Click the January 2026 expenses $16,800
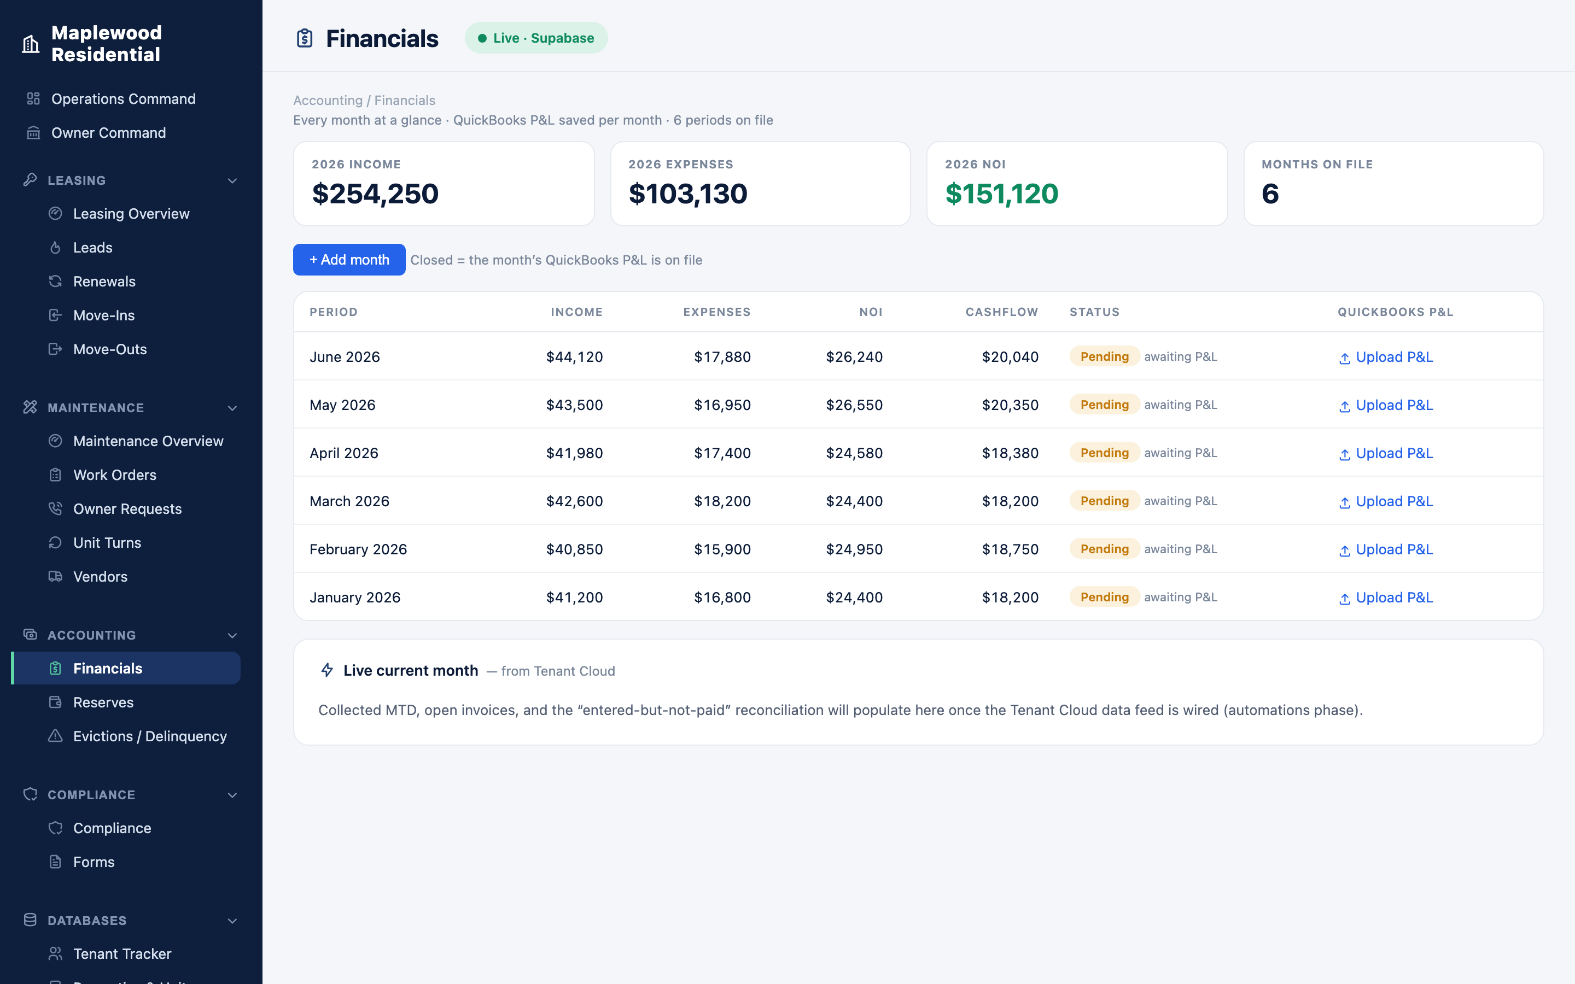 coord(722,598)
